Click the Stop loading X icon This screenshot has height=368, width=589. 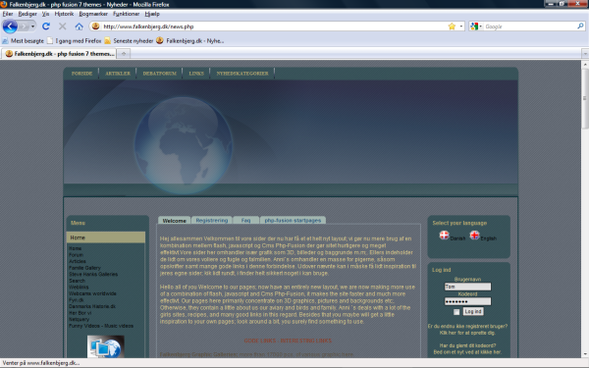point(63,26)
